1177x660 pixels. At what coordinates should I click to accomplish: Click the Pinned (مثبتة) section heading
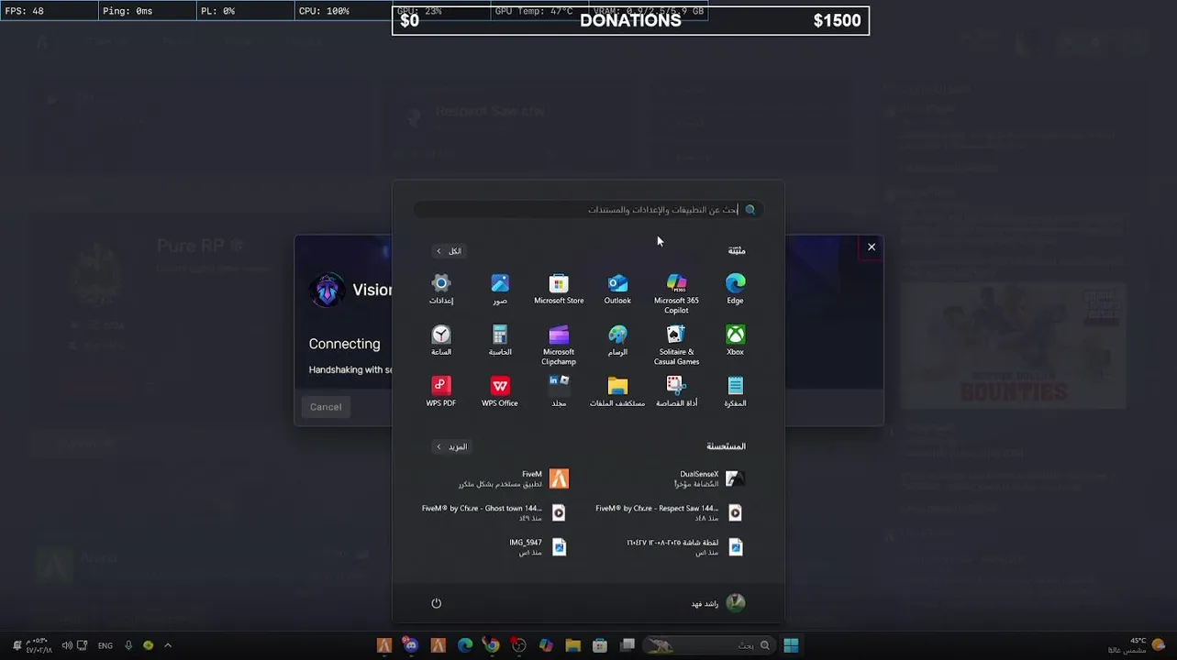click(x=737, y=251)
